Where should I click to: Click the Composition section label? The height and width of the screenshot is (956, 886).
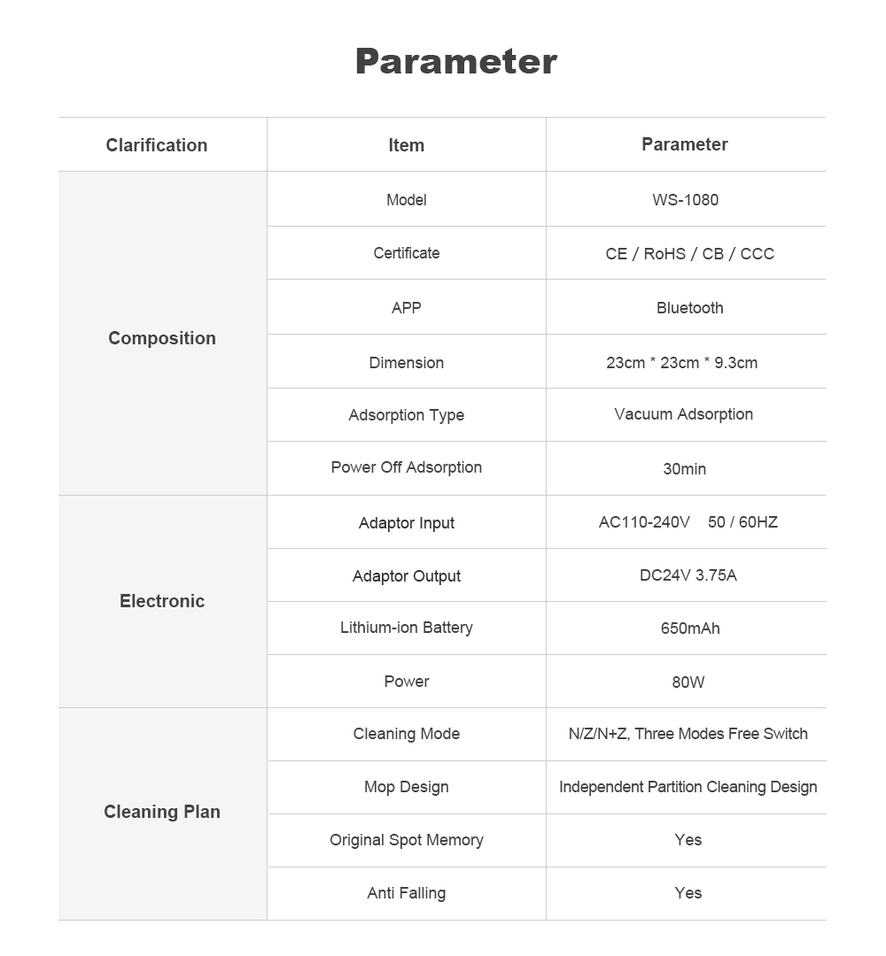tap(162, 338)
